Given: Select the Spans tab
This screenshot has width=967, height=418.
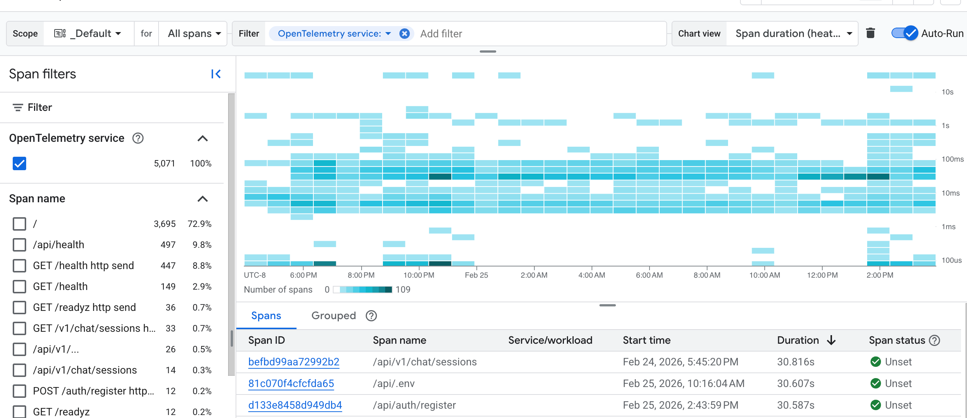Looking at the screenshot, I should pos(266,316).
